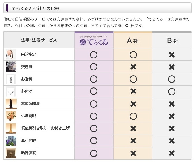Click the A社 column header
194x162 pixels.
tap(133, 40)
